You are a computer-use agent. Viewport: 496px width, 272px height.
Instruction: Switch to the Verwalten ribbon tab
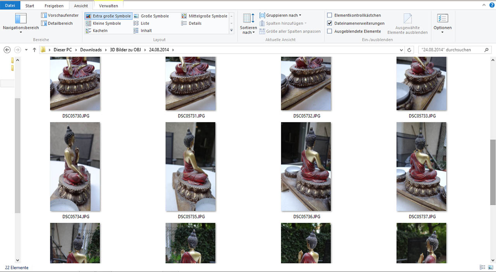pyautogui.click(x=108, y=6)
